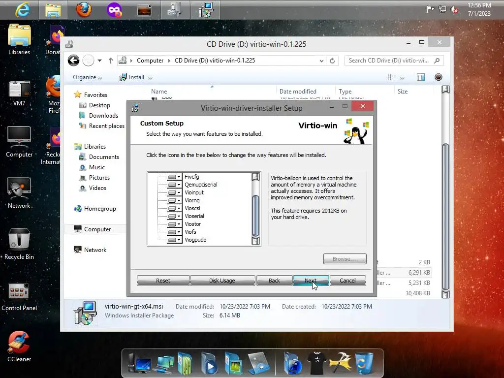
Task: Select the CCleaner desktop icon
Action: click(x=19, y=346)
